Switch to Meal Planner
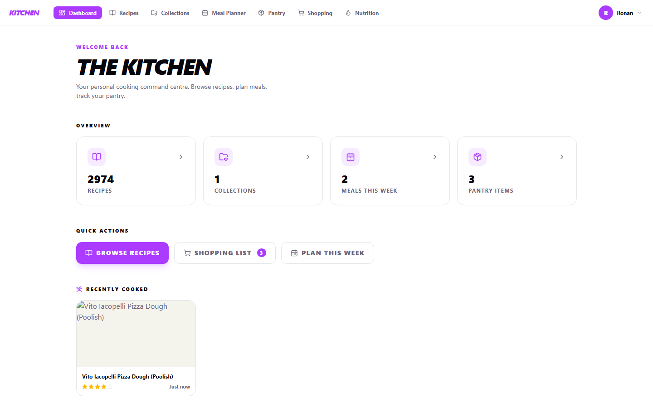 (x=224, y=13)
